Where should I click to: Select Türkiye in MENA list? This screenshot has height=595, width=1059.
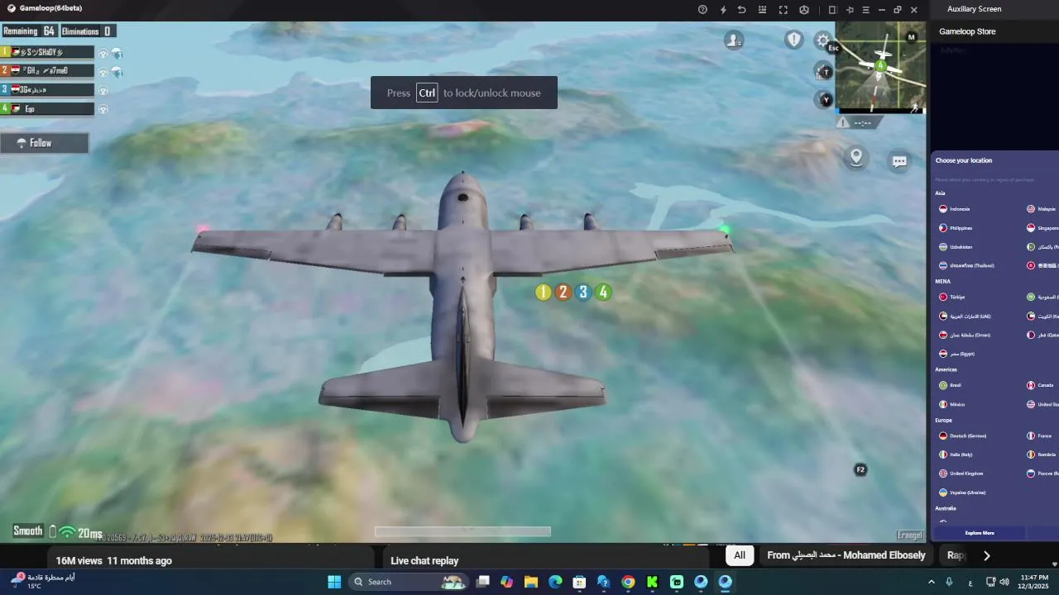952,297
